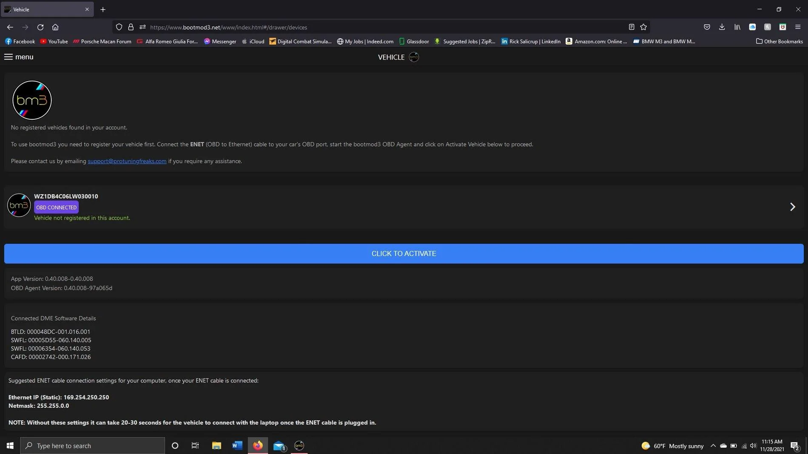Screen dimensions: 808x454
Task: Expand vehicle WZ1DB4C06LW030010 with the chevron arrow
Action: coord(792,207)
